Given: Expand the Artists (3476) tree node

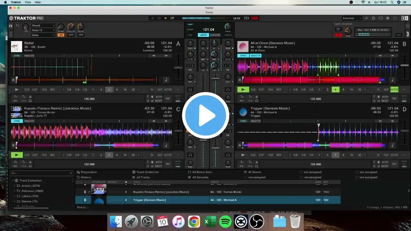Looking at the screenshot, I should pos(14,186).
